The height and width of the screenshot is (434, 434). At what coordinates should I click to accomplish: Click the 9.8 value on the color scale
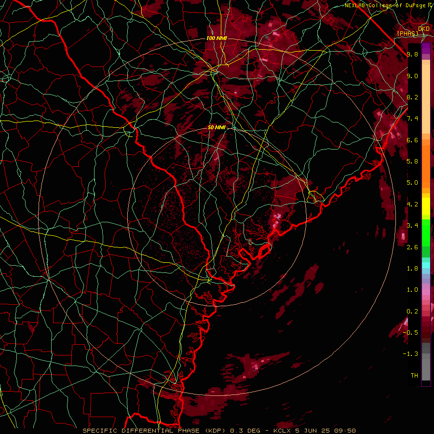[x=412, y=54]
